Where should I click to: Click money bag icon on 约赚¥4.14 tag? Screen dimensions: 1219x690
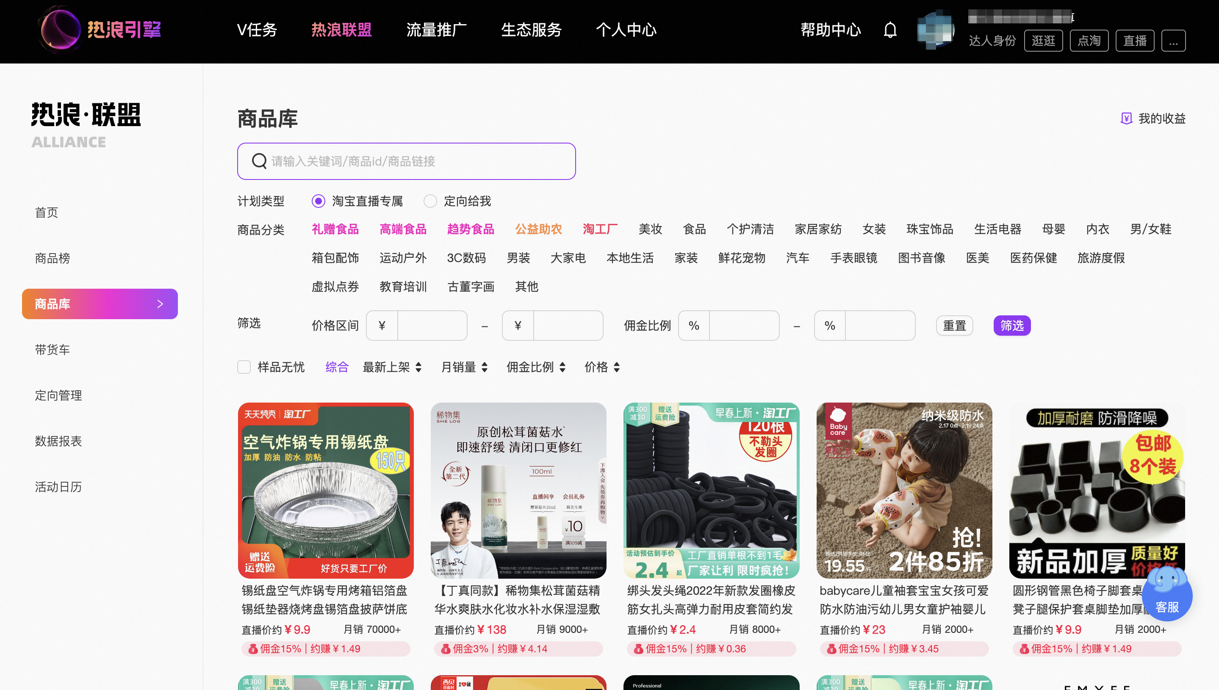click(445, 649)
